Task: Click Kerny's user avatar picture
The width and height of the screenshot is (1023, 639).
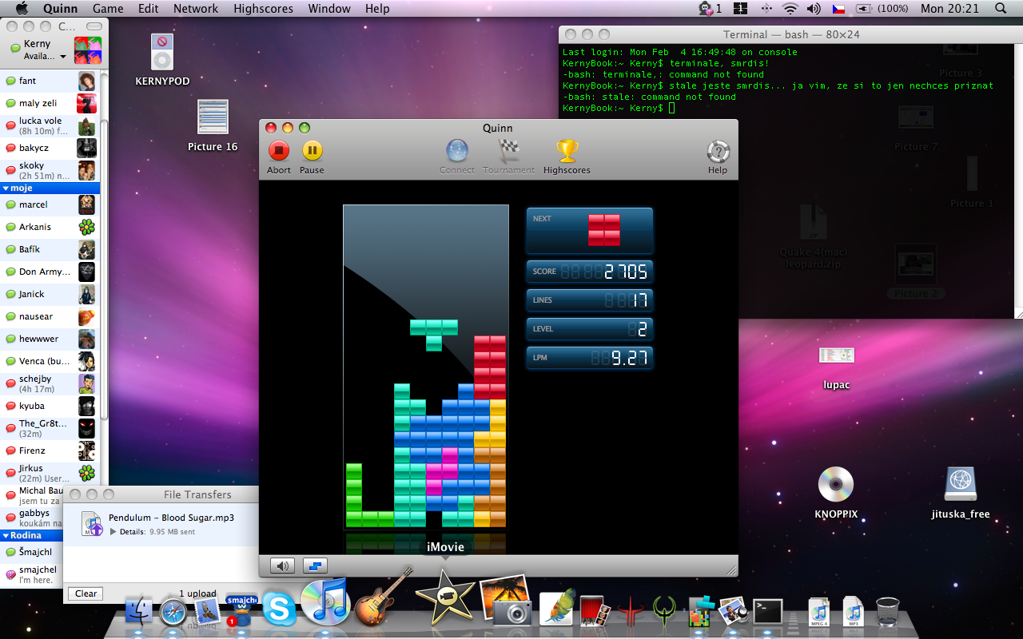Action: [88, 50]
